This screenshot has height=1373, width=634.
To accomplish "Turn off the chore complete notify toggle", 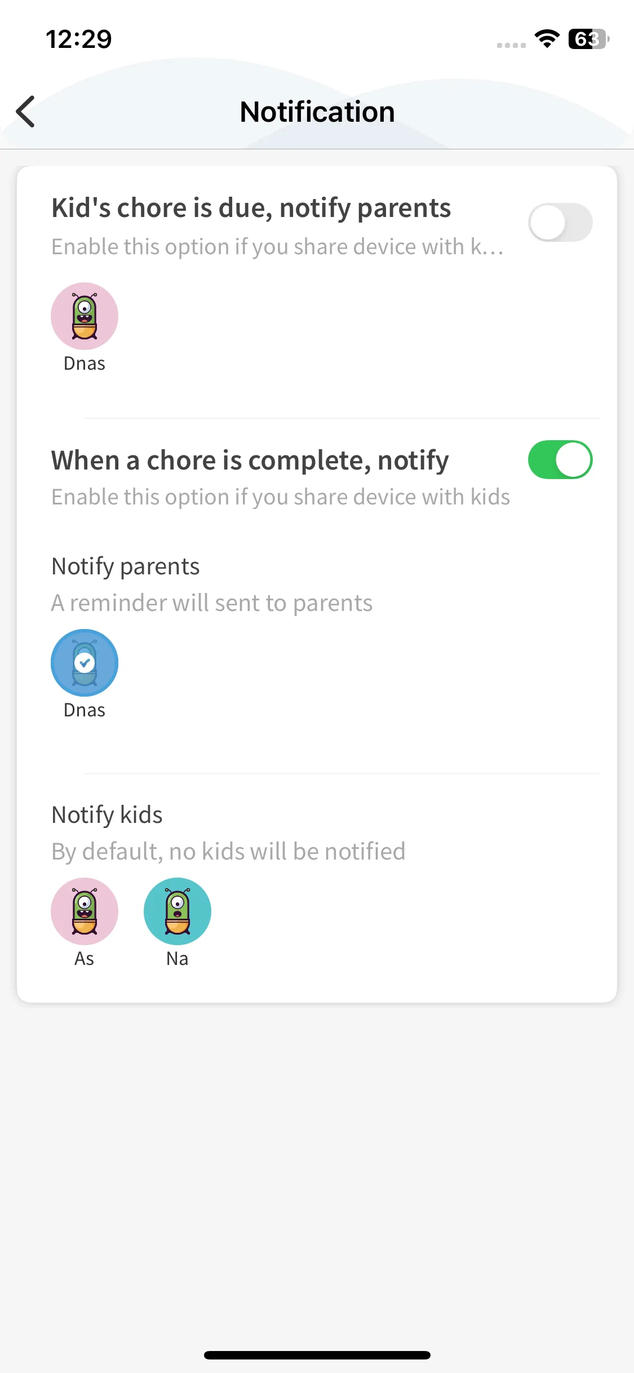I will point(560,460).
